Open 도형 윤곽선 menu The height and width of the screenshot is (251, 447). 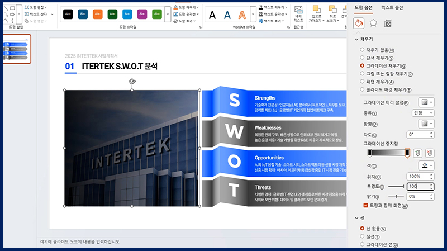point(186,14)
